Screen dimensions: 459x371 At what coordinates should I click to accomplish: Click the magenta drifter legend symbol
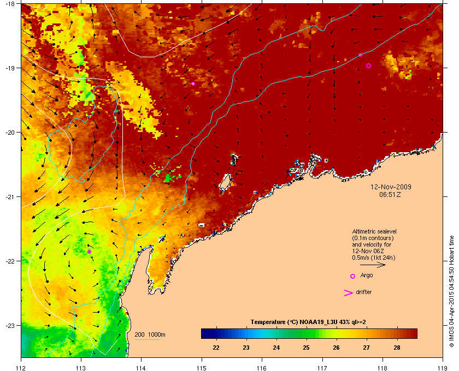click(x=349, y=293)
